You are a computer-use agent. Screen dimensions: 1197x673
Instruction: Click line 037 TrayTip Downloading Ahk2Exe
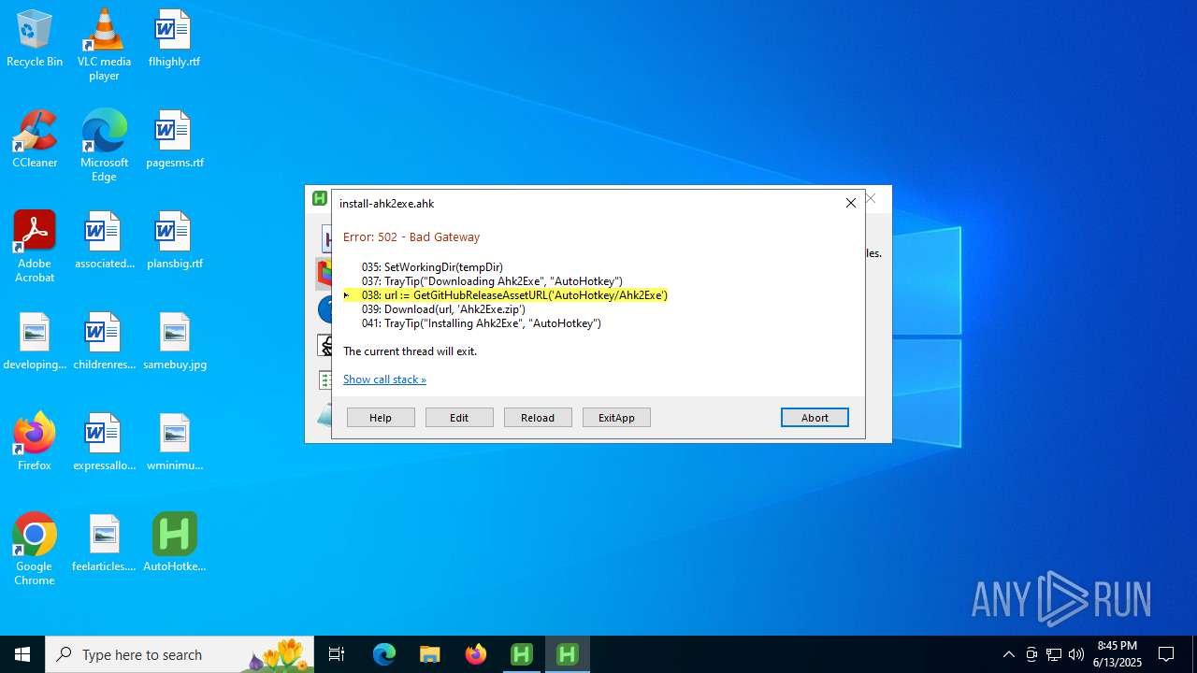492,281
